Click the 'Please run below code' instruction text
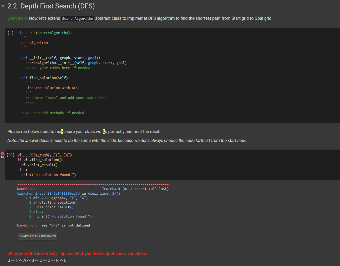 pyautogui.click(x=84, y=131)
